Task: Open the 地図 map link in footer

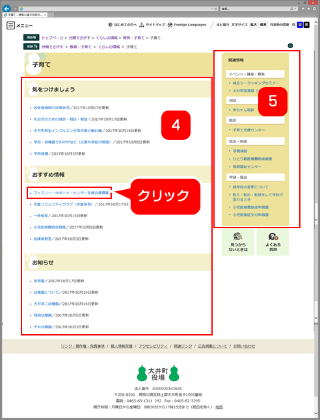Action: tap(219, 407)
